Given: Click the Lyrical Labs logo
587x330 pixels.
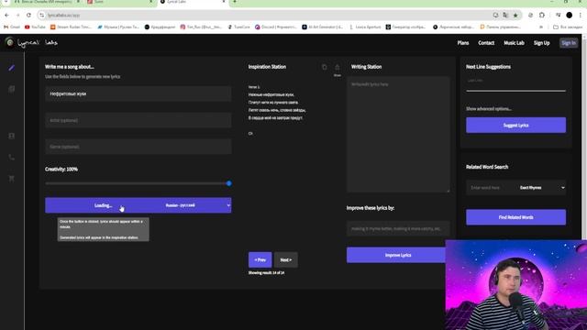Looking at the screenshot, I should coord(31,43).
